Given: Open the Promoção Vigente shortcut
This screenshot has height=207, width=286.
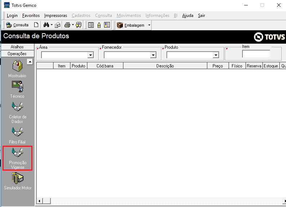Looking at the screenshot, I should (x=18, y=158).
